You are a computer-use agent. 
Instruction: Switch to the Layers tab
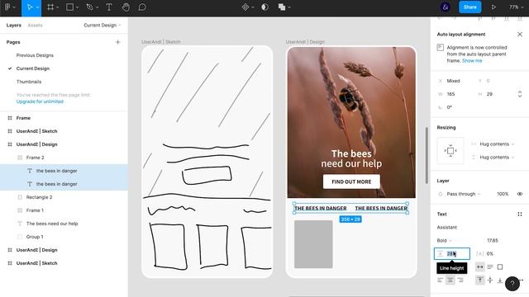[14, 26]
